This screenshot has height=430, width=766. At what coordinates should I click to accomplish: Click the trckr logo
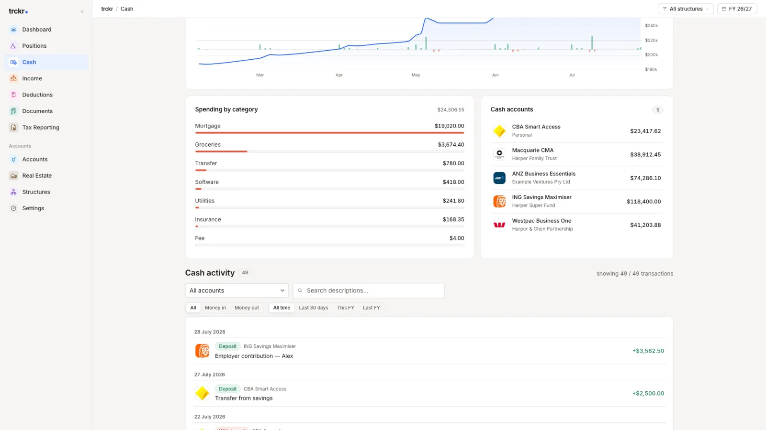[x=18, y=11]
